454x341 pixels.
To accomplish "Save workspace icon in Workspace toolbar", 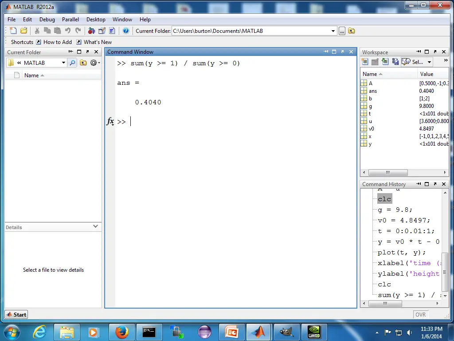I will 395,62.
